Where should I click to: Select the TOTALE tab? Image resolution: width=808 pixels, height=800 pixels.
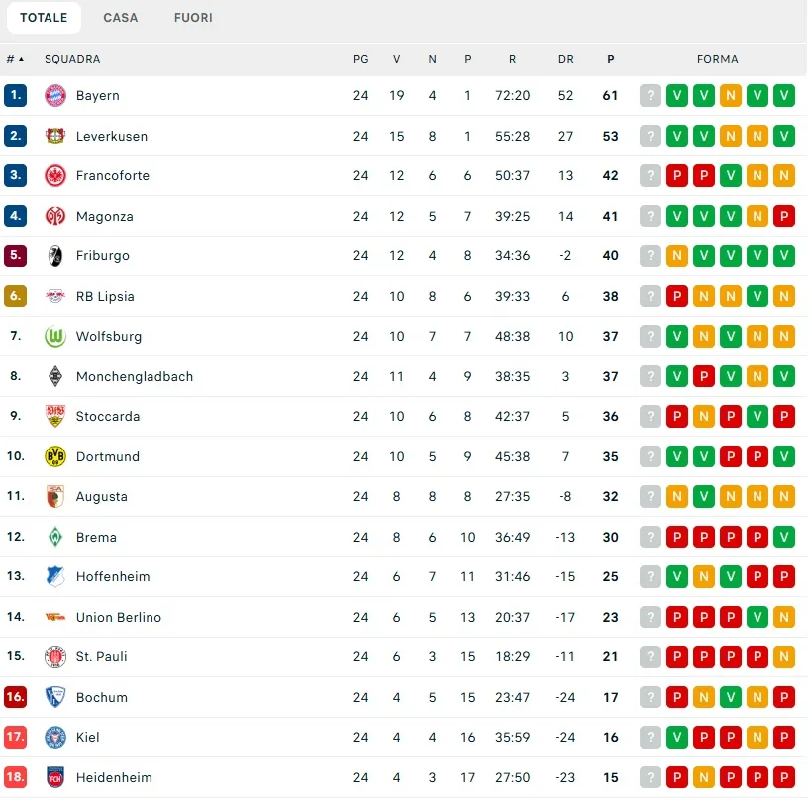point(44,18)
